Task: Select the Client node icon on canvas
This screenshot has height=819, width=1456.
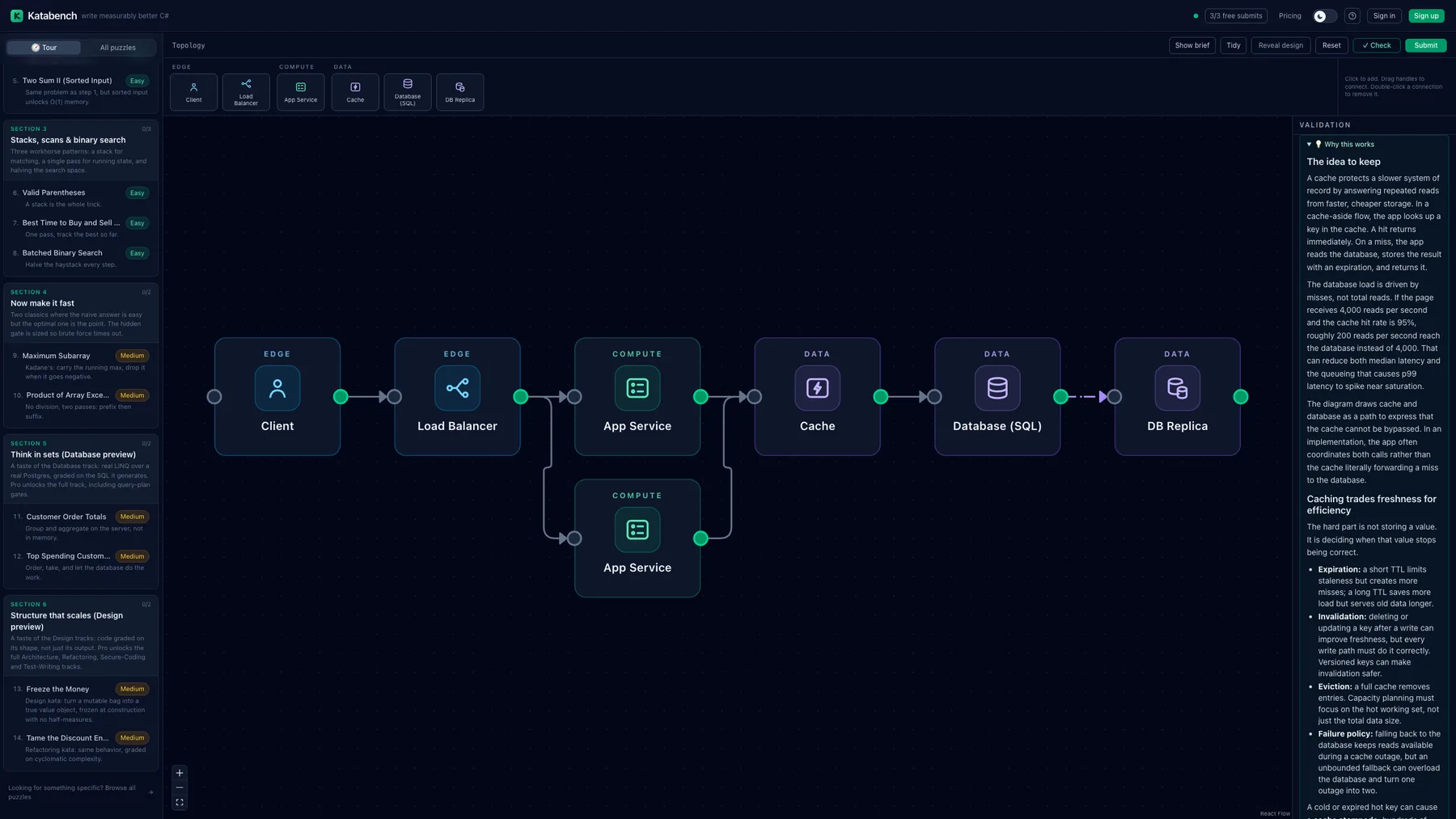Action: 277,388
